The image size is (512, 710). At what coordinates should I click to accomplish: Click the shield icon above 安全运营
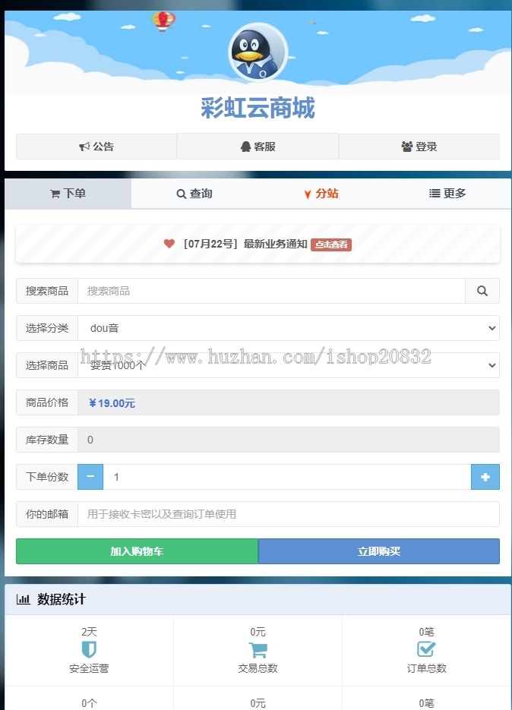point(89,649)
